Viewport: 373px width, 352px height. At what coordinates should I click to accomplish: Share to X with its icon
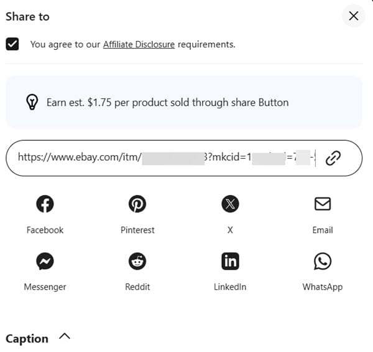point(230,204)
